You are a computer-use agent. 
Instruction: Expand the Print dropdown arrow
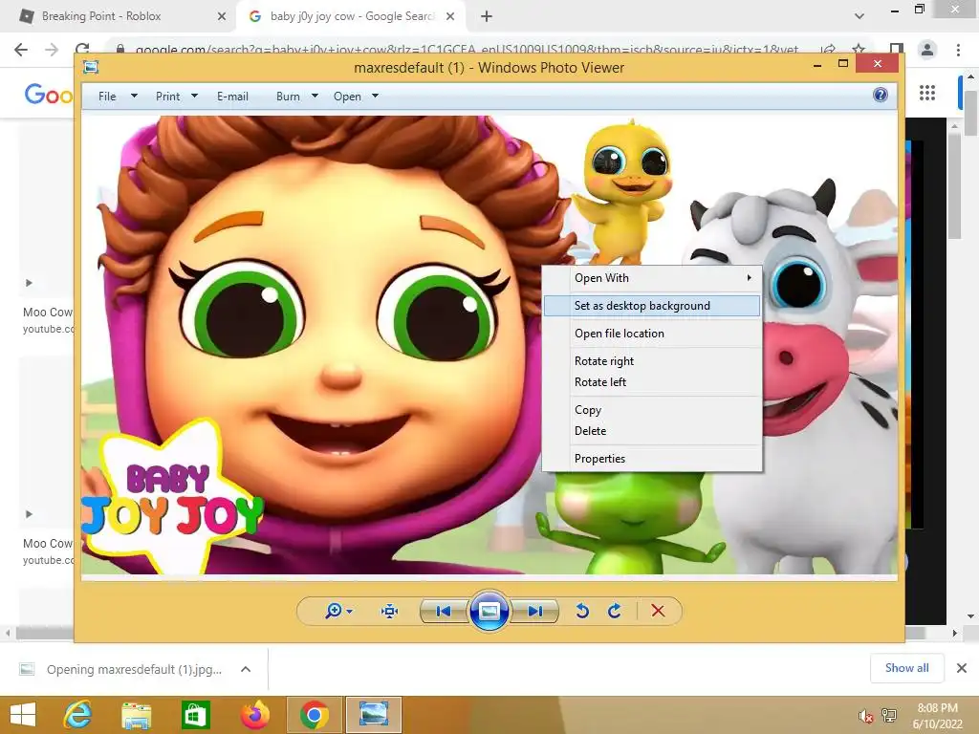(194, 97)
